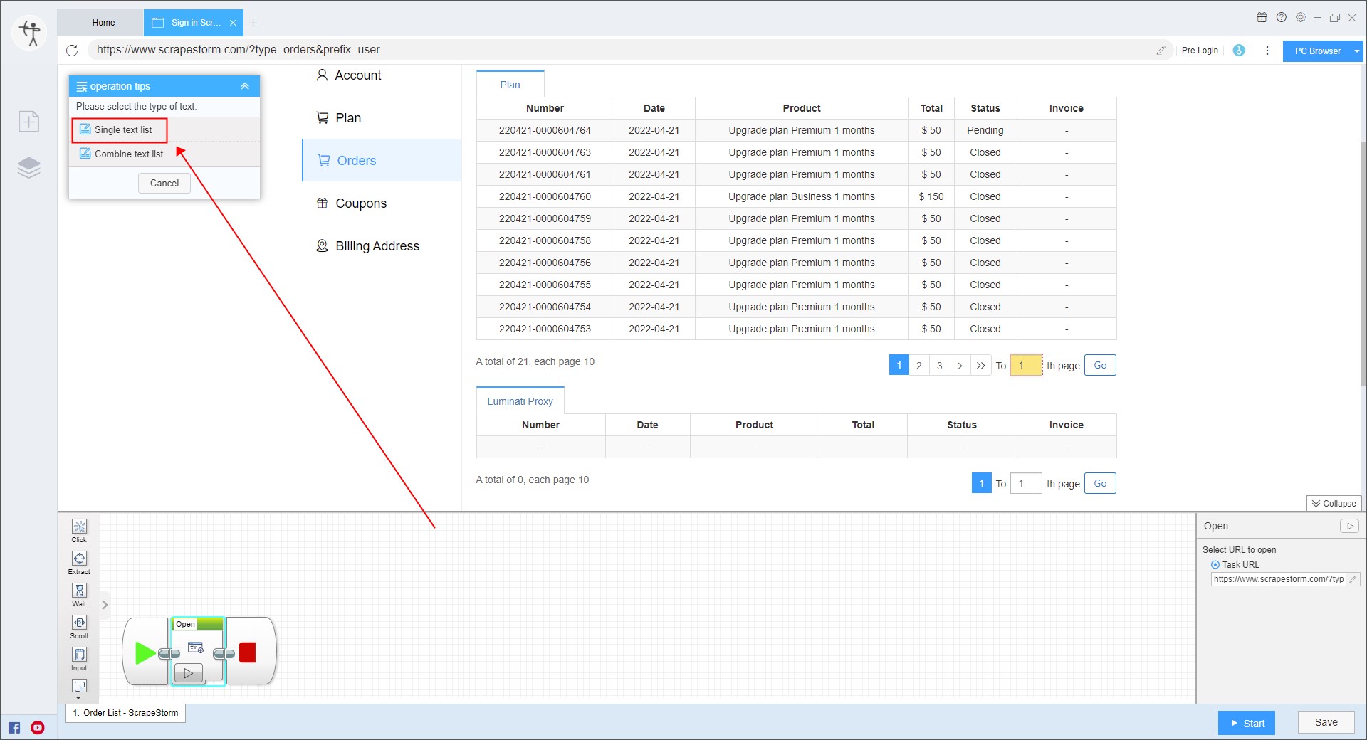Screen dimensions: 1367x740
Task: Click the ScrapeStorm logo icon
Action: click(x=29, y=33)
